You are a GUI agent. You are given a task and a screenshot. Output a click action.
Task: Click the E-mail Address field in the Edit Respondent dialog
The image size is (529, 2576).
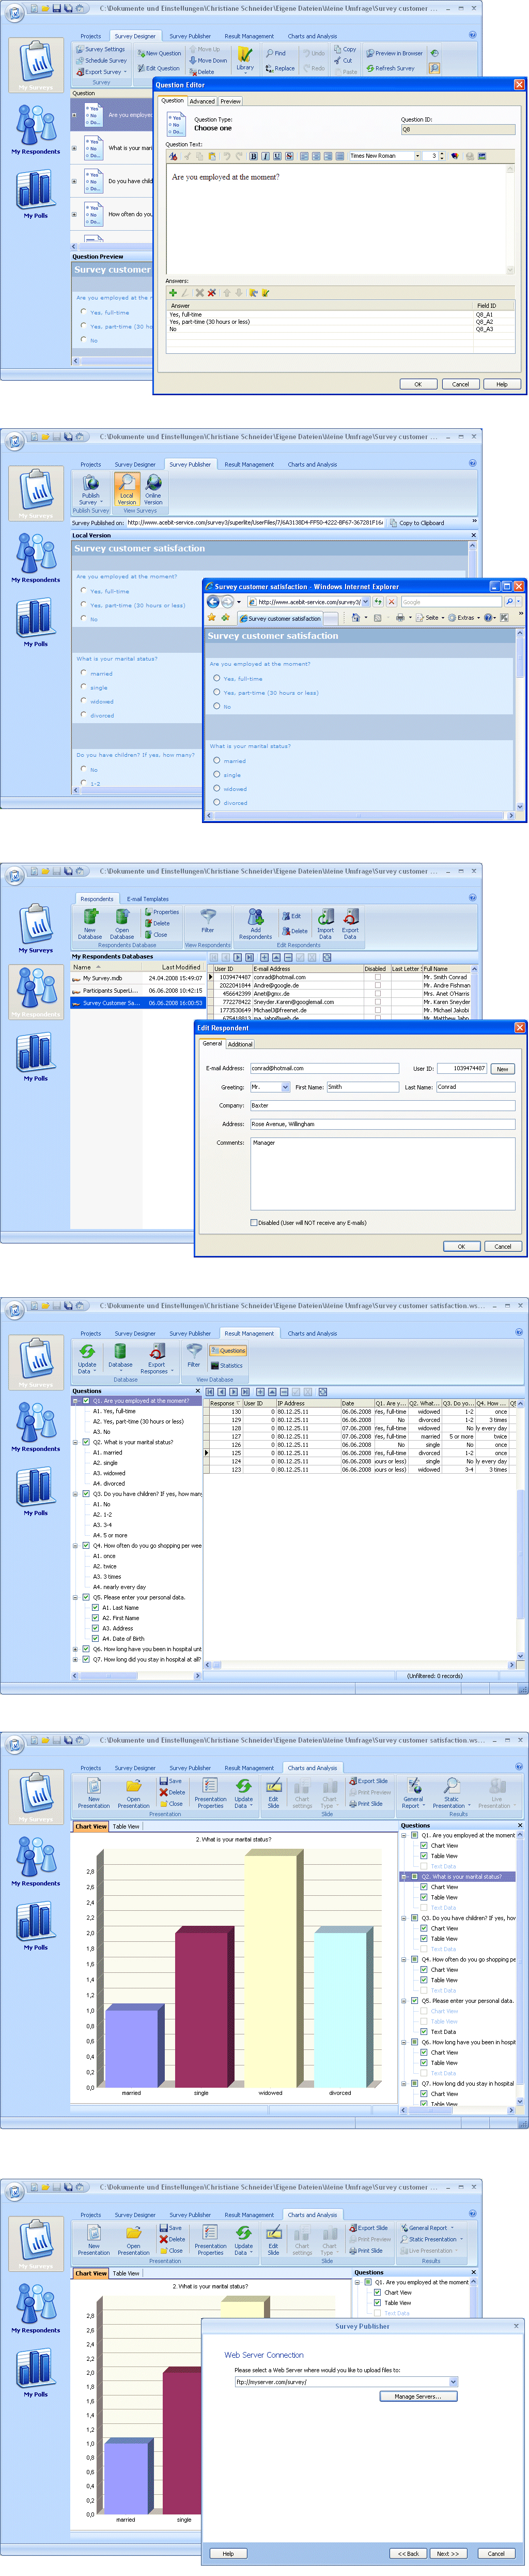324,1068
